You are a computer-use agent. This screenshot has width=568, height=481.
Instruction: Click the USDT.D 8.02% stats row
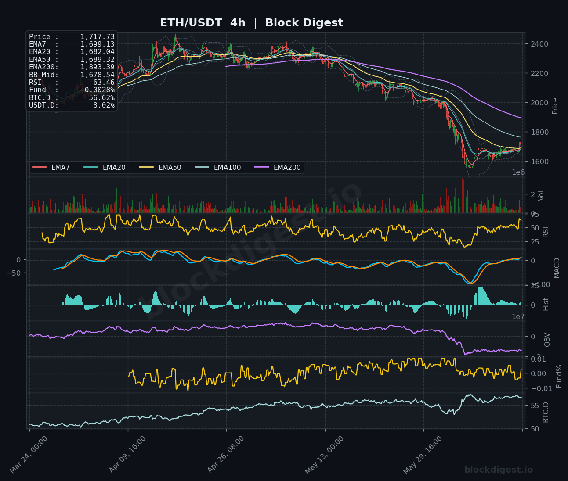pyautogui.click(x=72, y=105)
